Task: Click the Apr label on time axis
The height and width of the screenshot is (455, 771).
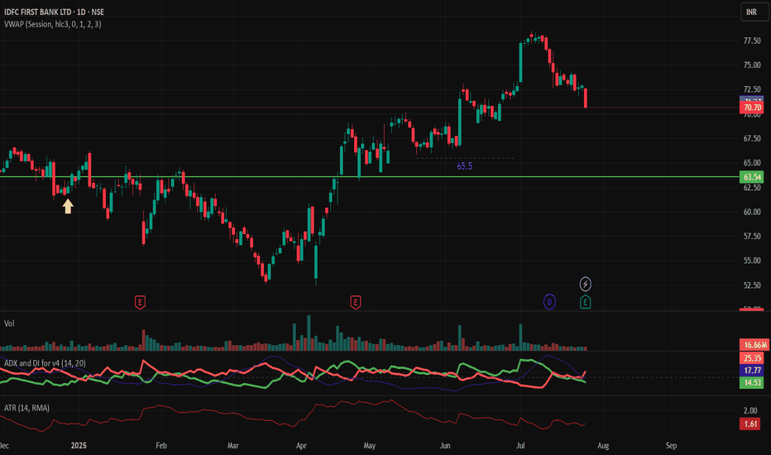Action: click(301, 446)
